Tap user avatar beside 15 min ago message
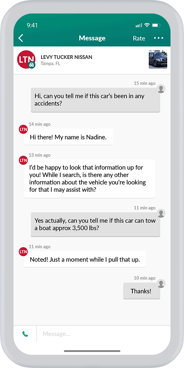The height and width of the screenshot is (368, 184). point(161,89)
